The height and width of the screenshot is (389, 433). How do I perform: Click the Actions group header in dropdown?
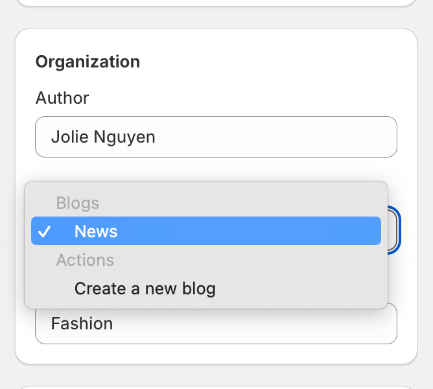[x=85, y=260]
